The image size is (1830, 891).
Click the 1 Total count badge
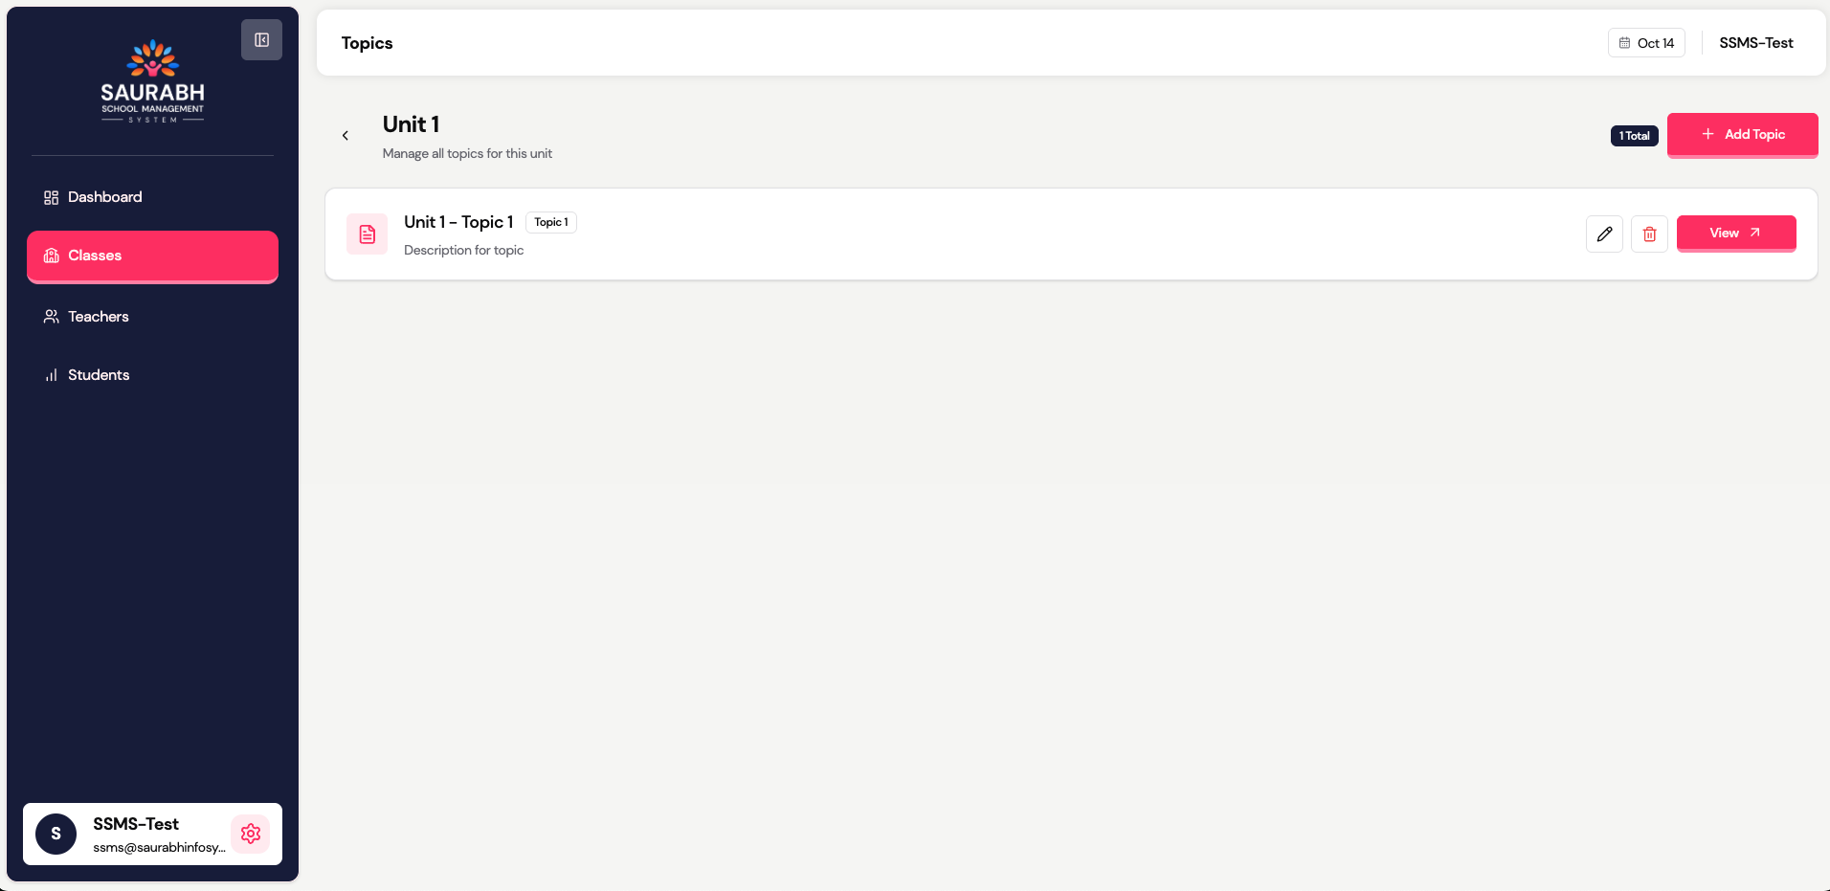1634,136
